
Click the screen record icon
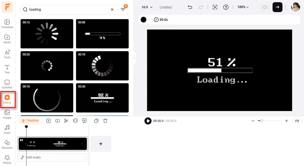tap(215, 7)
